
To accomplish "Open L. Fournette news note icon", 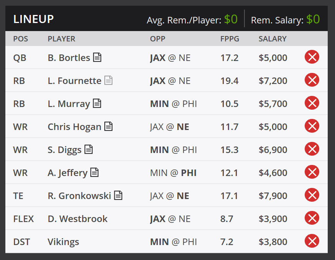I will click(x=108, y=80).
